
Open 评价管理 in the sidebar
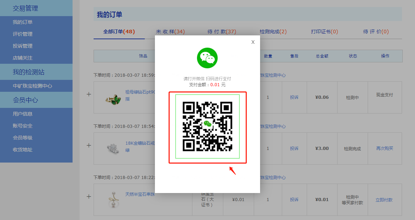(x=22, y=34)
